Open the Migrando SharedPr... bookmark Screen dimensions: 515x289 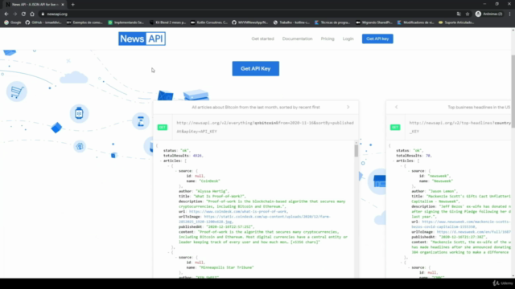373,22
